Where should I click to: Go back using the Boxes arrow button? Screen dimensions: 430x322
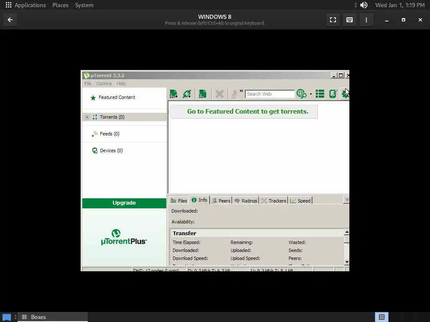point(10,20)
